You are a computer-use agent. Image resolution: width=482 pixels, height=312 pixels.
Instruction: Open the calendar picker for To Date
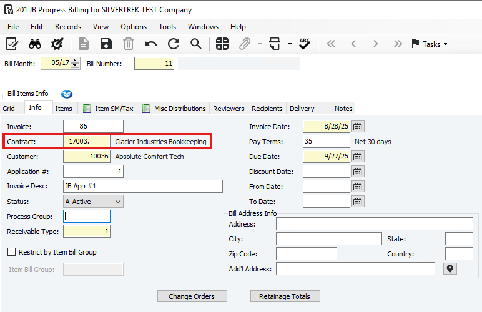[358, 202]
